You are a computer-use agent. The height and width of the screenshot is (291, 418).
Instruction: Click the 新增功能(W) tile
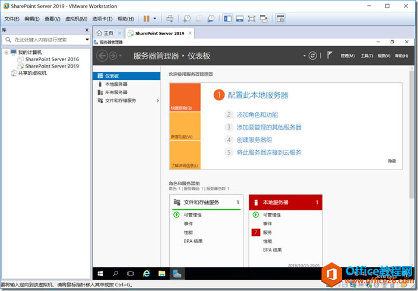click(185, 126)
